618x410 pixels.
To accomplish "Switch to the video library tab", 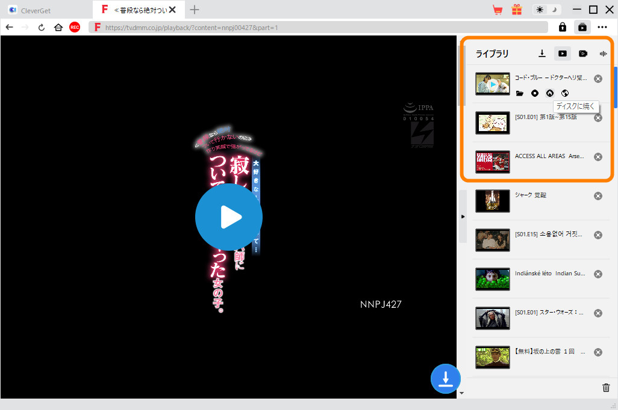I will 563,54.
